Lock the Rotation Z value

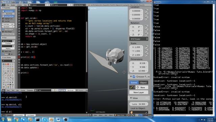click(x=146, y=35)
